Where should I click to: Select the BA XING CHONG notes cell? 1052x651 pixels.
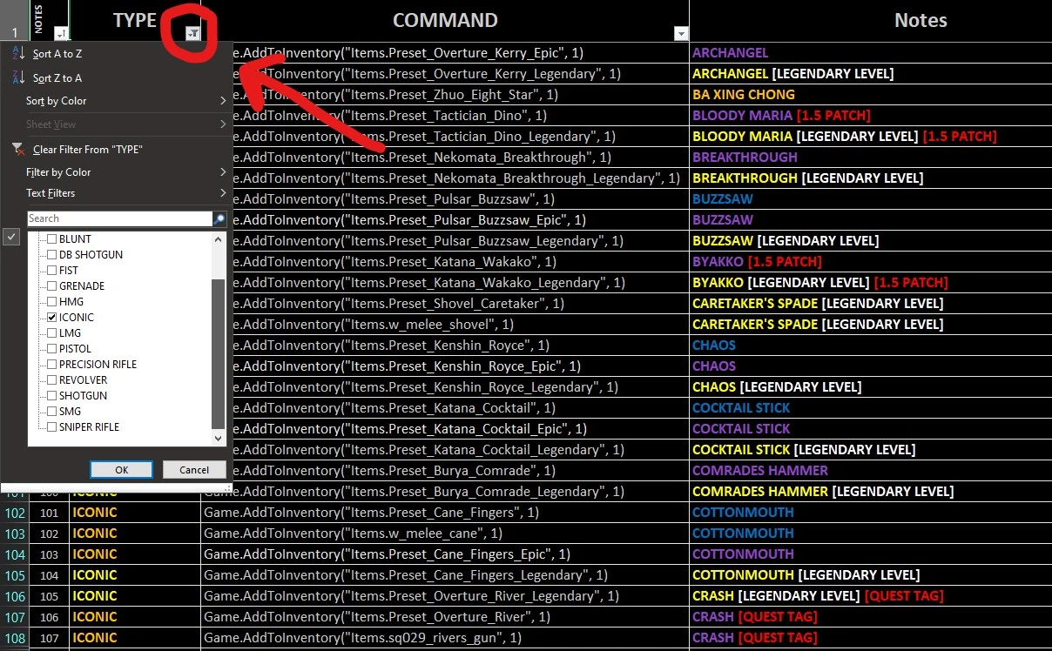point(870,95)
